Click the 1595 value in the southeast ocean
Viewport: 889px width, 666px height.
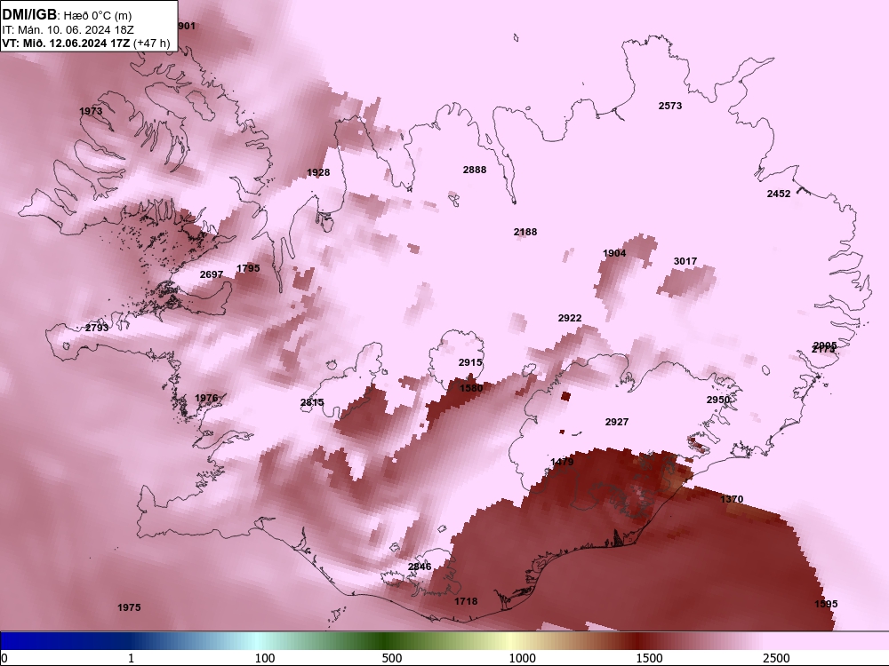click(826, 604)
